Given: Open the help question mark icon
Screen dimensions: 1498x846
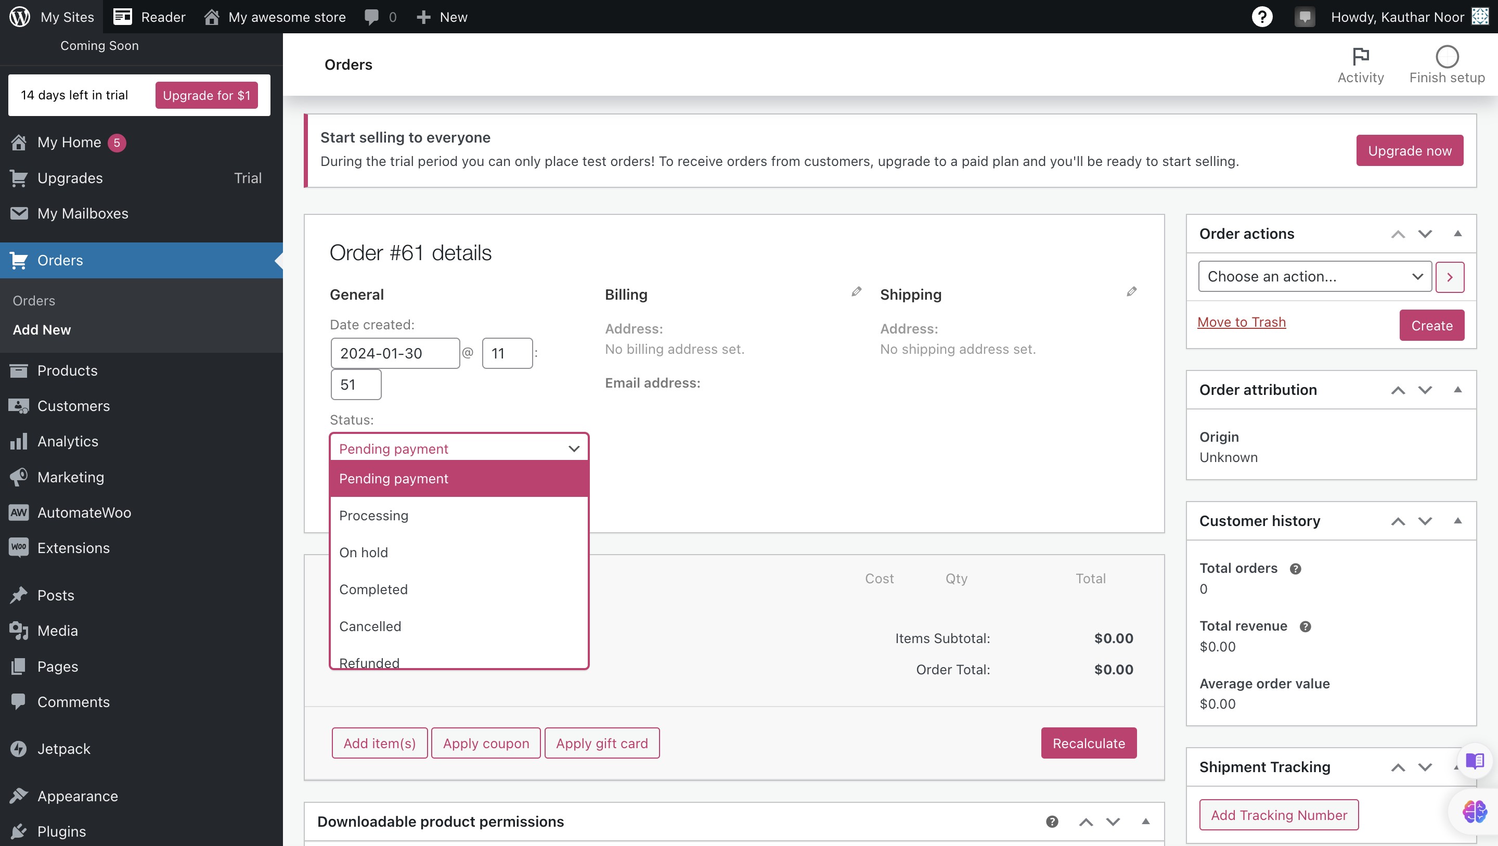Looking at the screenshot, I should 1261,17.
